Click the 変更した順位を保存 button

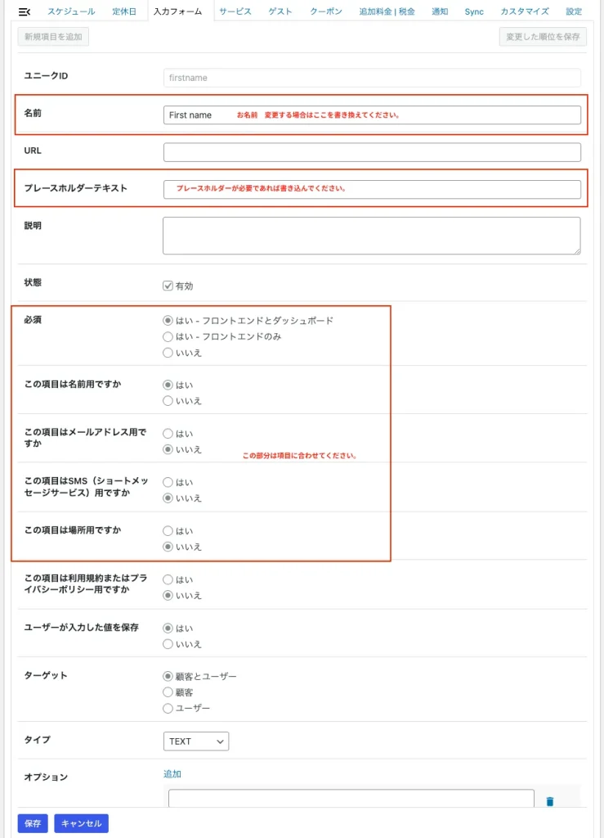[543, 37]
